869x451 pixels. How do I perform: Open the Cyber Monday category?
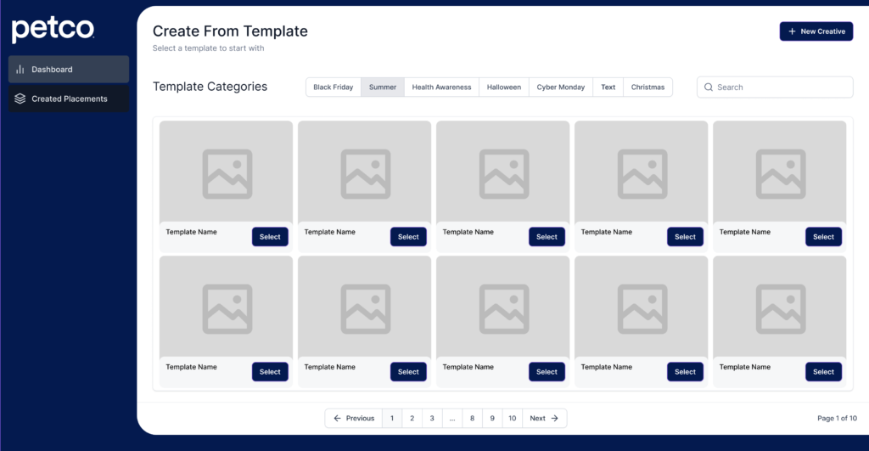pos(560,87)
